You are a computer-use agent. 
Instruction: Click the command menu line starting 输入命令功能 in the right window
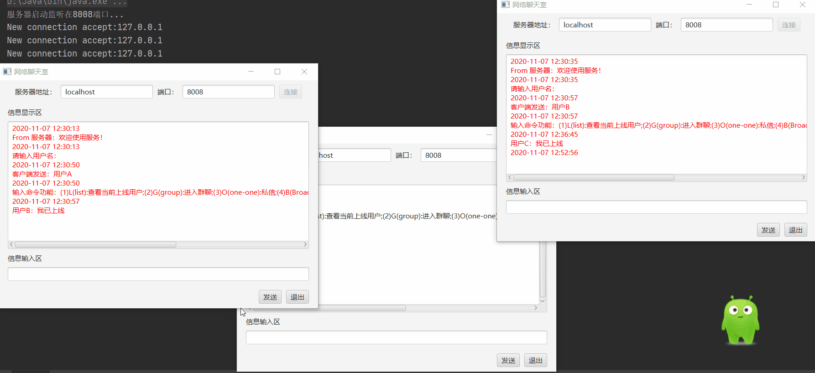(658, 125)
